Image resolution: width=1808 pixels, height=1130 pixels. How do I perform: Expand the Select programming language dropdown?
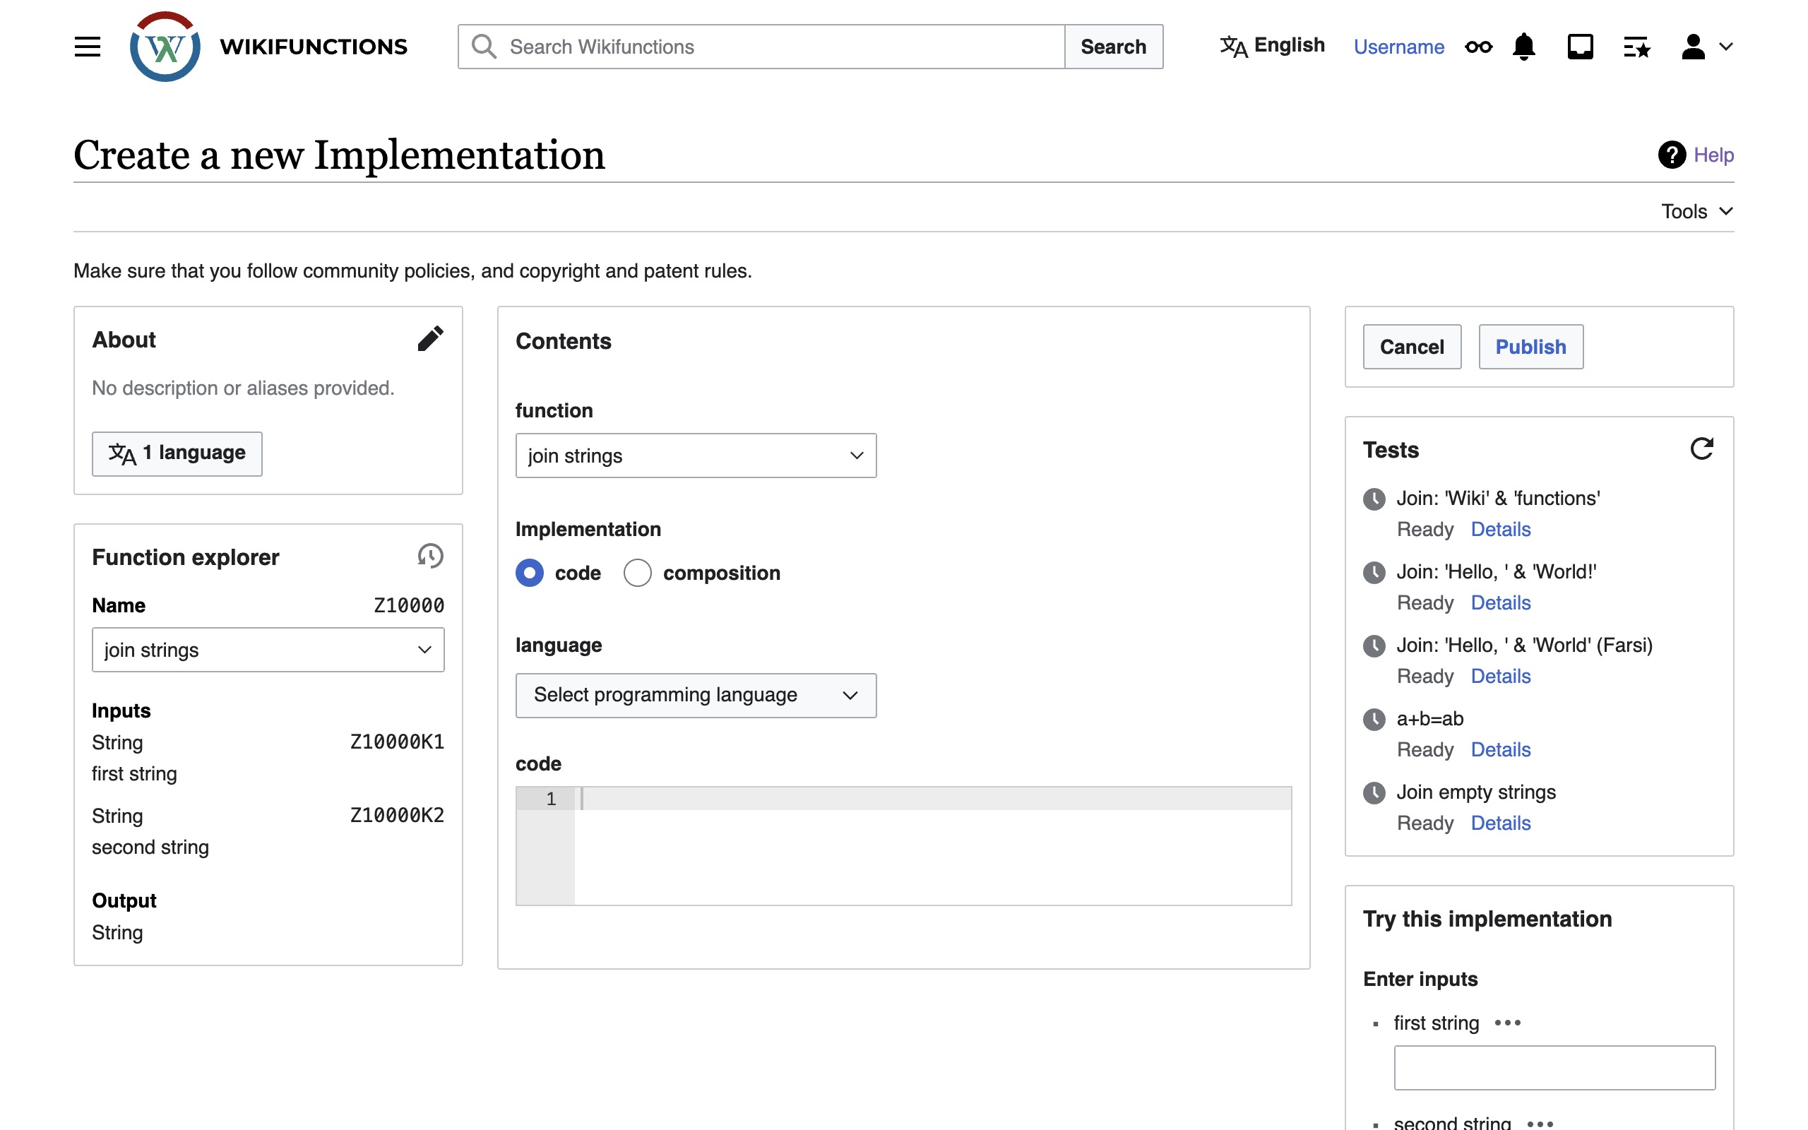tap(696, 694)
